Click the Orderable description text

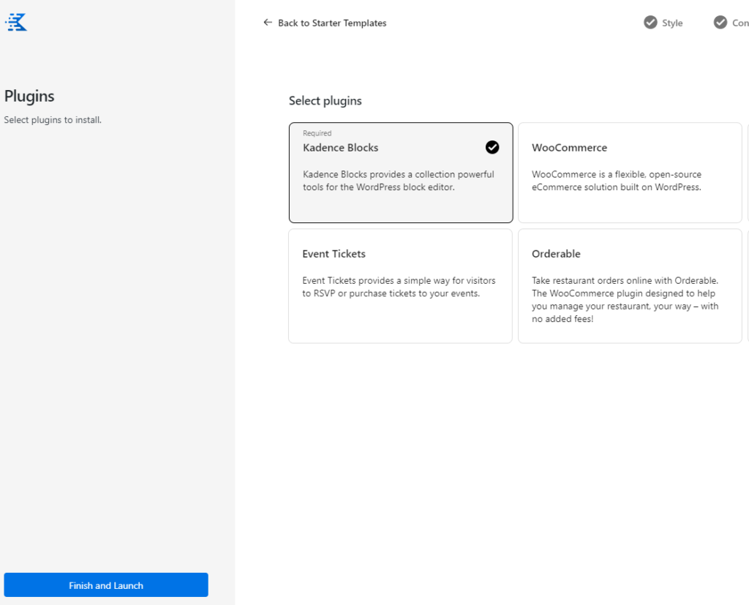pyautogui.click(x=625, y=300)
